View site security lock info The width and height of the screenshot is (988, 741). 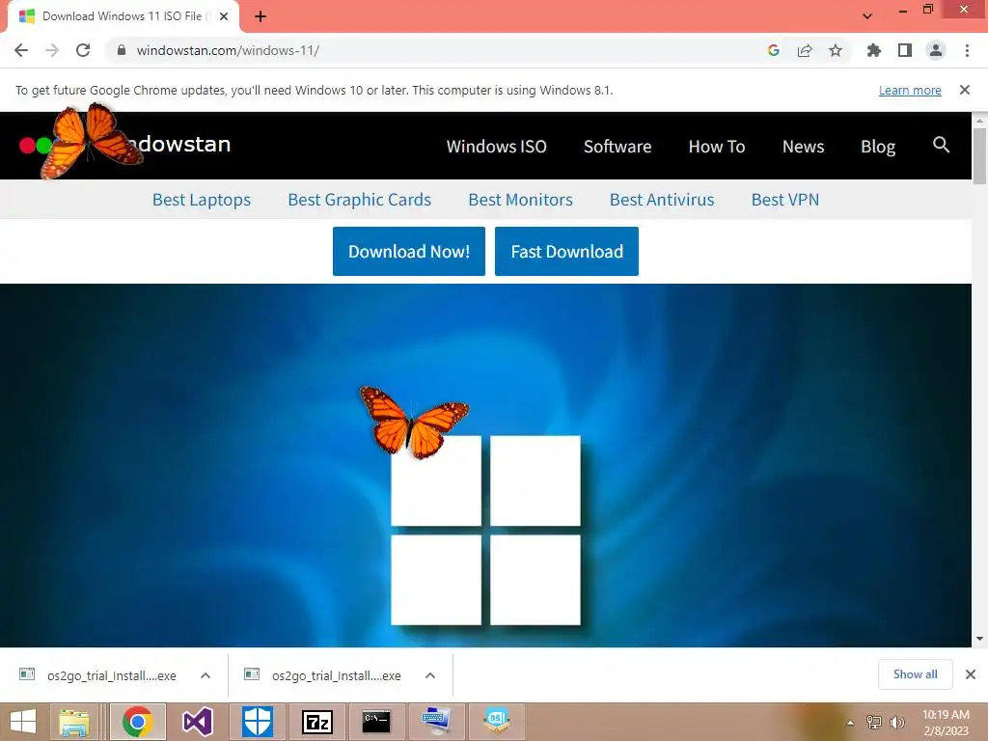point(122,50)
